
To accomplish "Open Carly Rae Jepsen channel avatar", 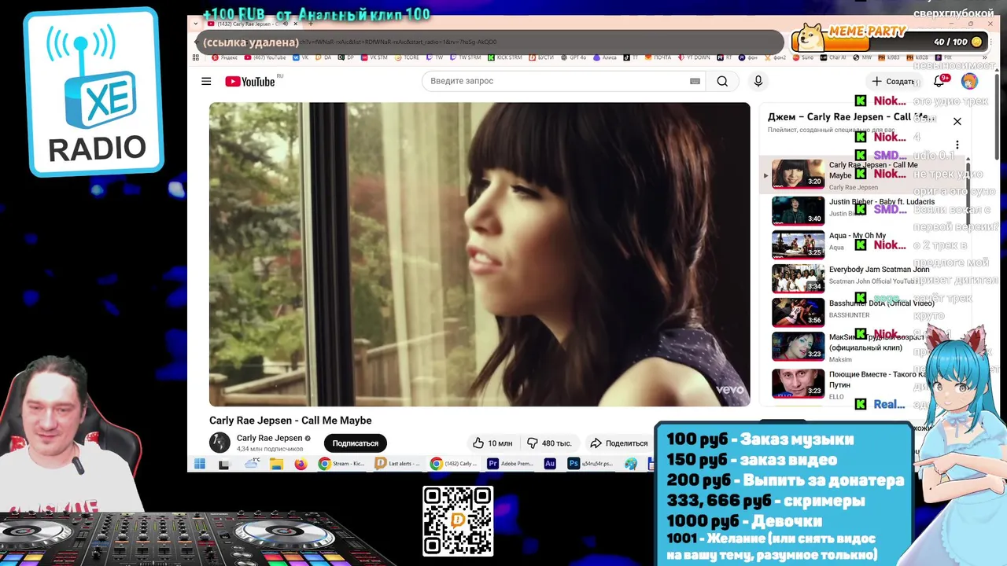I will 219,443.
